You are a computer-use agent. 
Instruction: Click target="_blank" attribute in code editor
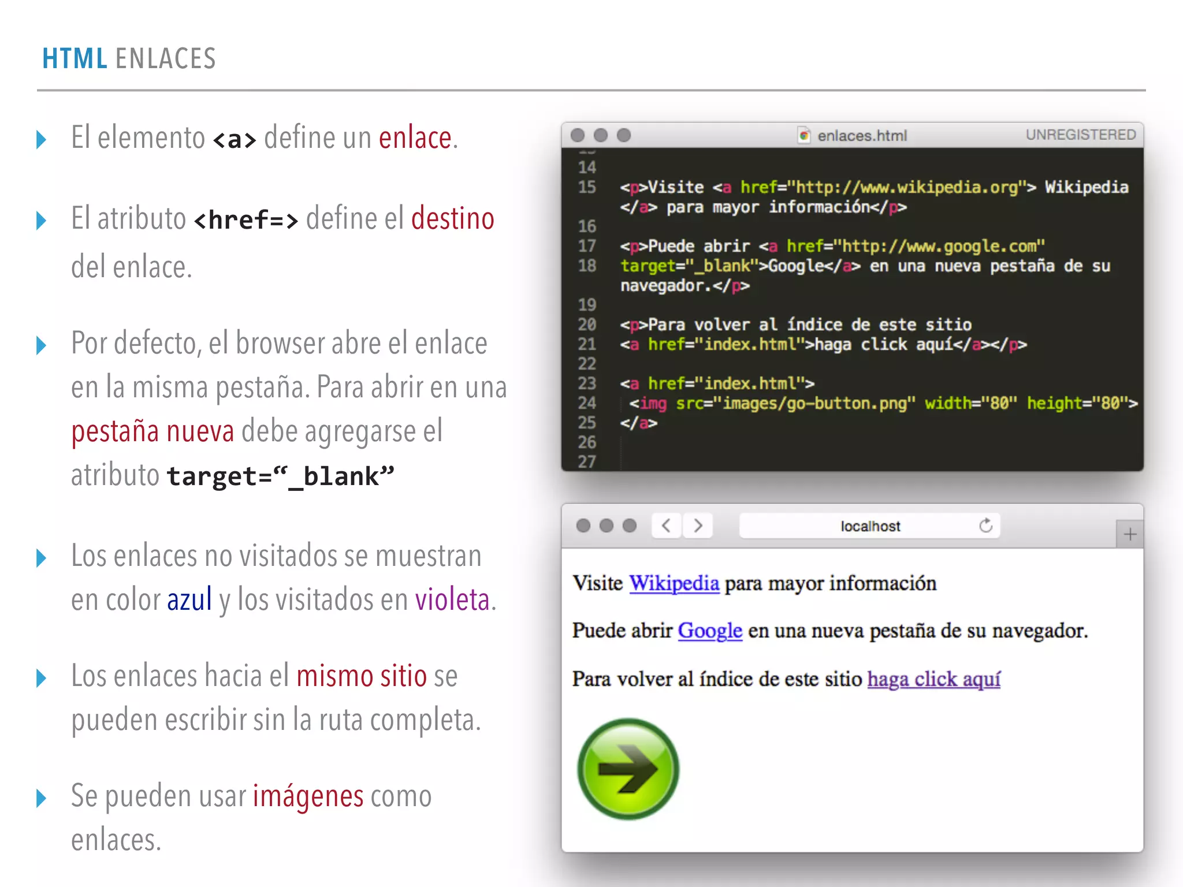(690, 266)
